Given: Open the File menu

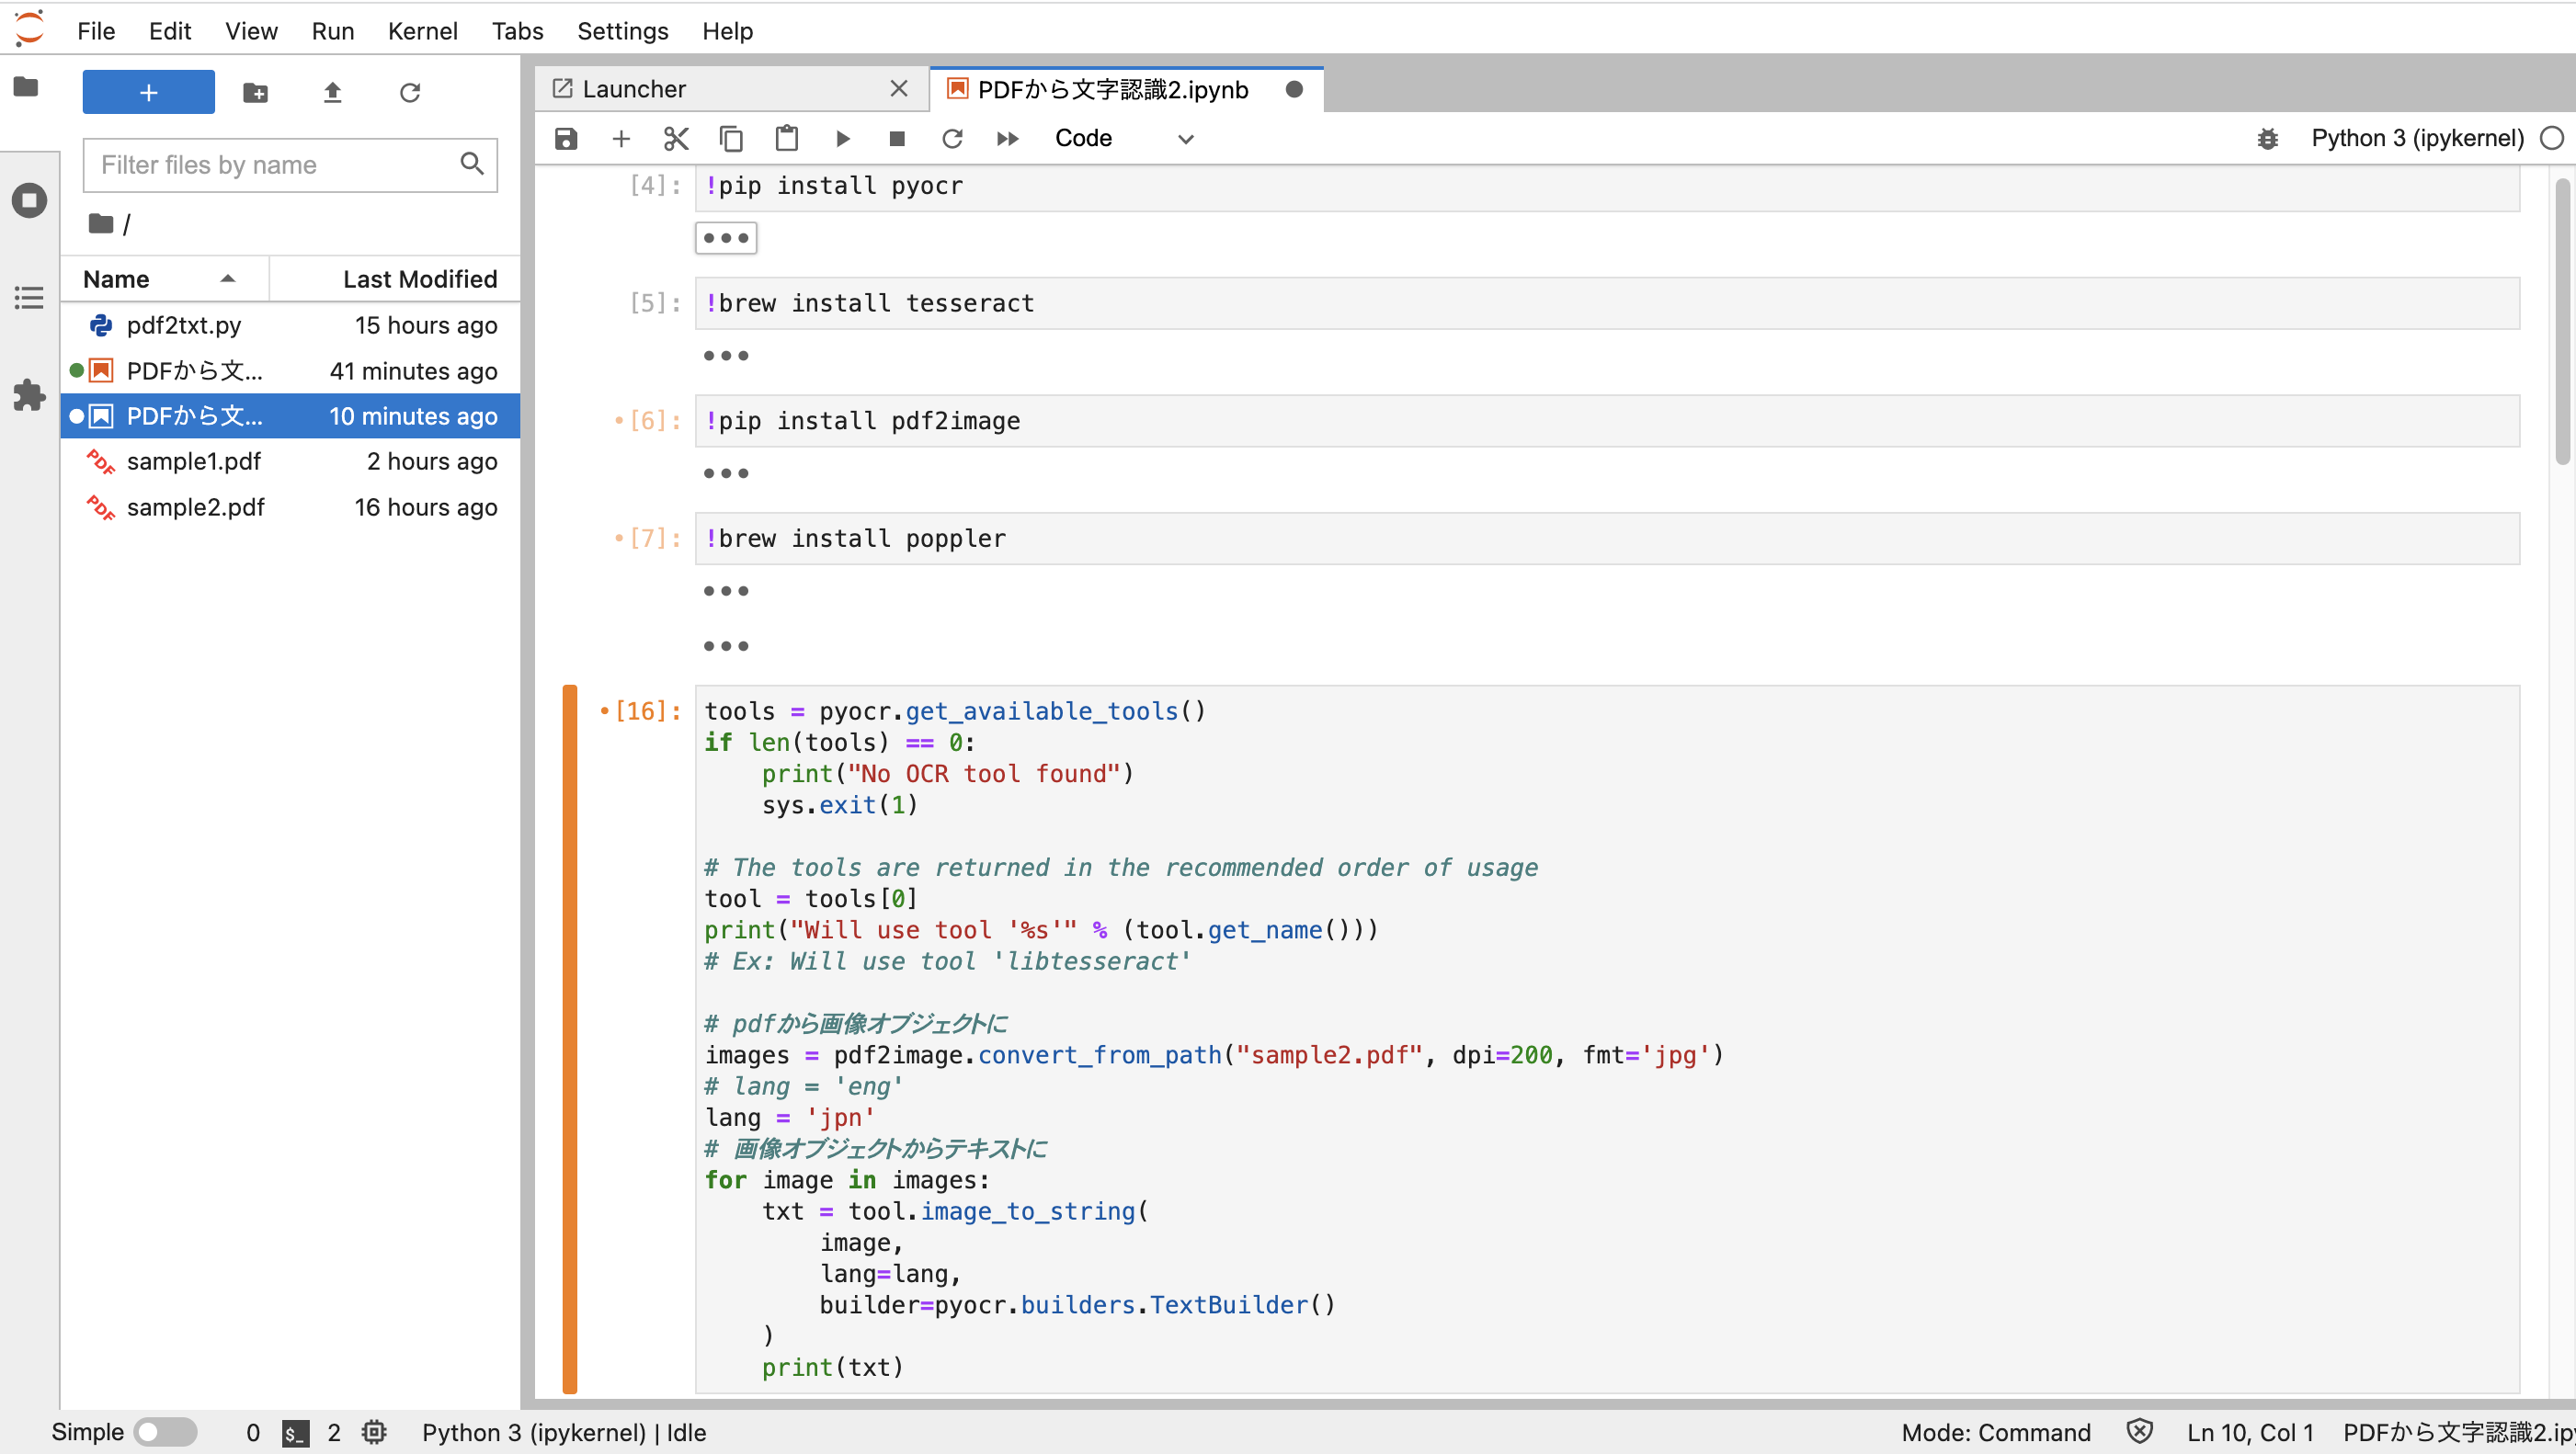Looking at the screenshot, I should click(96, 31).
